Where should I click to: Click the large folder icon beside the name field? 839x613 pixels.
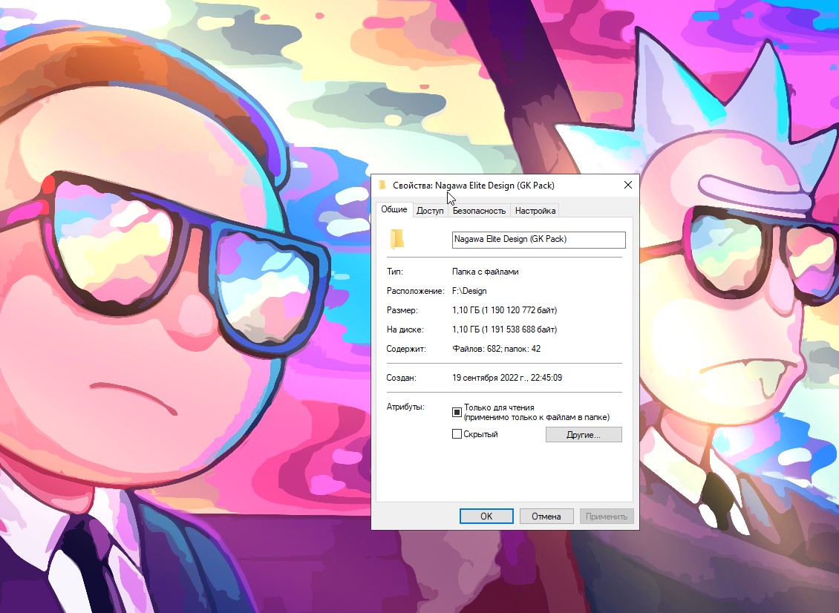pos(396,239)
